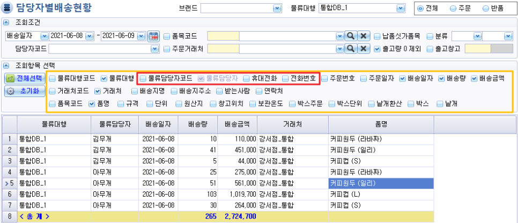Check the 원산지 column checkbox

(x=179, y=103)
